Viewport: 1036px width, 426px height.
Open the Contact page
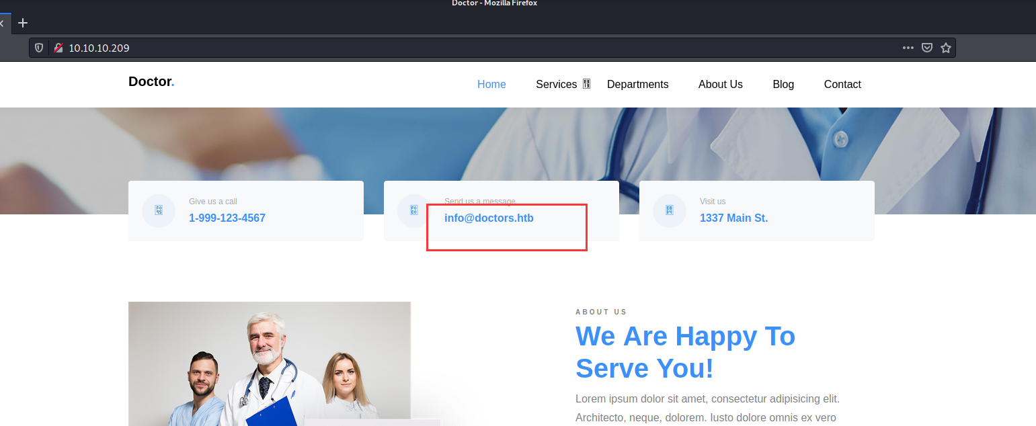(x=842, y=84)
